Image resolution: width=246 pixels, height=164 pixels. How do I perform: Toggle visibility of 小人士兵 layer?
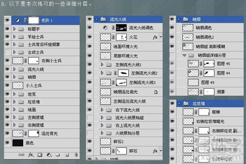7,85
